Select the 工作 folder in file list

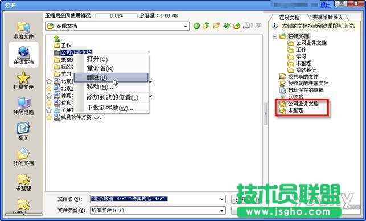coord(62,46)
